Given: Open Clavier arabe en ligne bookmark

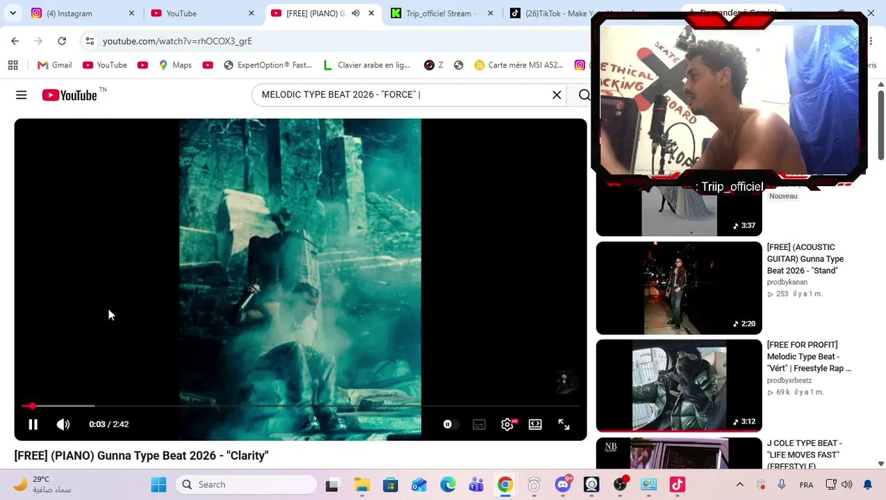Looking at the screenshot, I should [367, 65].
